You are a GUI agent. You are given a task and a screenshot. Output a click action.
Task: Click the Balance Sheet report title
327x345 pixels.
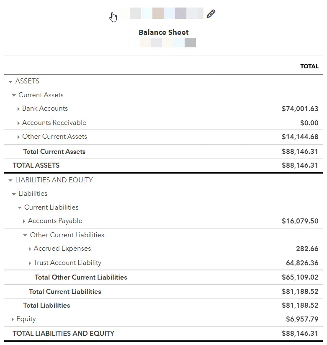pos(163,32)
